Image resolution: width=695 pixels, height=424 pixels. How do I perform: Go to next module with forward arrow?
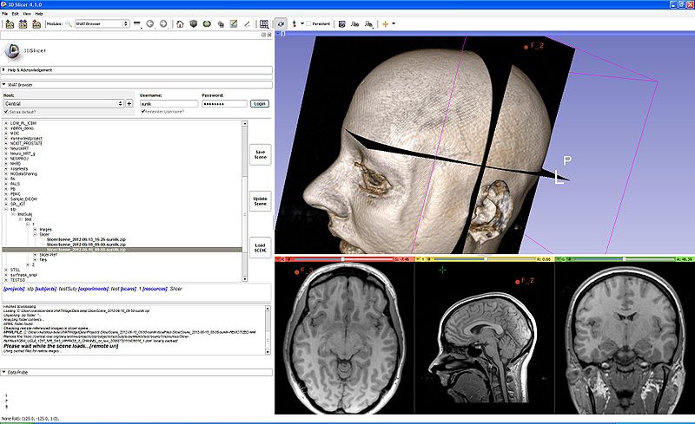(163, 23)
